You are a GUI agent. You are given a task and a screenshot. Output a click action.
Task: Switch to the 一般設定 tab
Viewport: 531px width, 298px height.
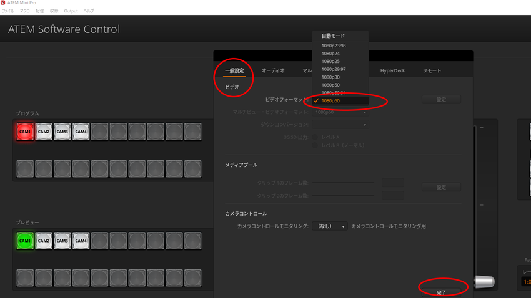click(234, 70)
